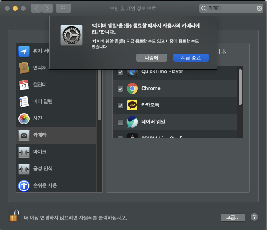This screenshot has width=267, height=230.
Task: Go forward with the right arrow button
Action: click(x=47, y=8)
